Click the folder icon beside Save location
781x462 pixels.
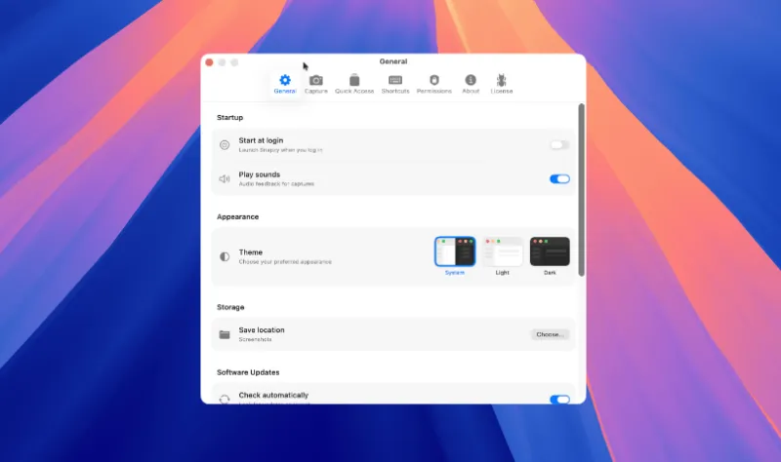click(x=225, y=334)
